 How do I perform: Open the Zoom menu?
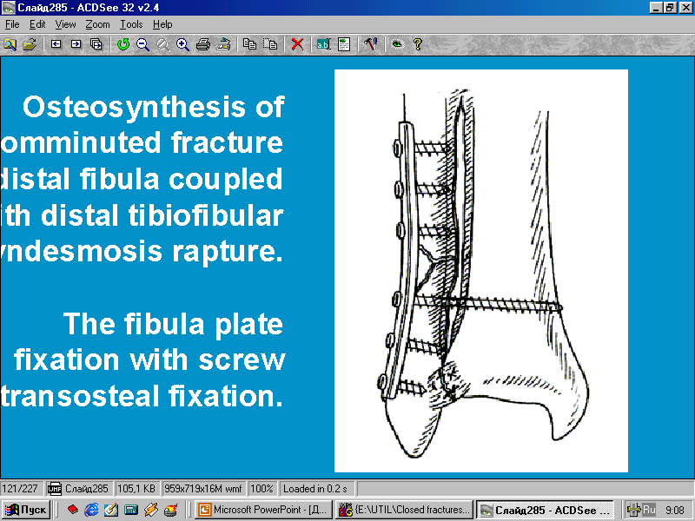coord(97,24)
